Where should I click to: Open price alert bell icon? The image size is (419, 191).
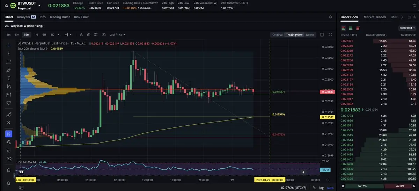[x=330, y=17]
